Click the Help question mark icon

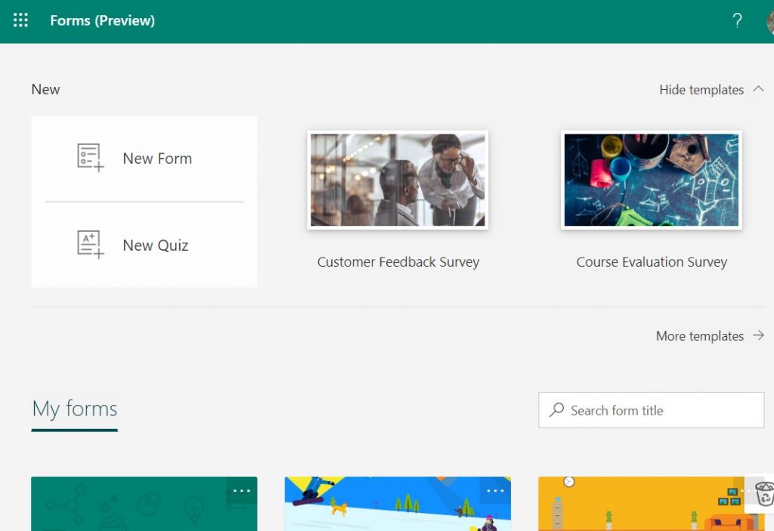(737, 21)
